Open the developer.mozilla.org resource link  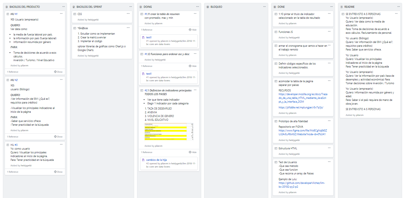tap(303, 98)
